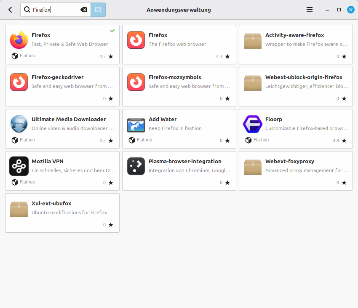Image resolution: width=358 pixels, height=308 pixels.
Task: Click 'Leichtgewichtiger, effizienter Blo…' description
Action: (x=307, y=86)
